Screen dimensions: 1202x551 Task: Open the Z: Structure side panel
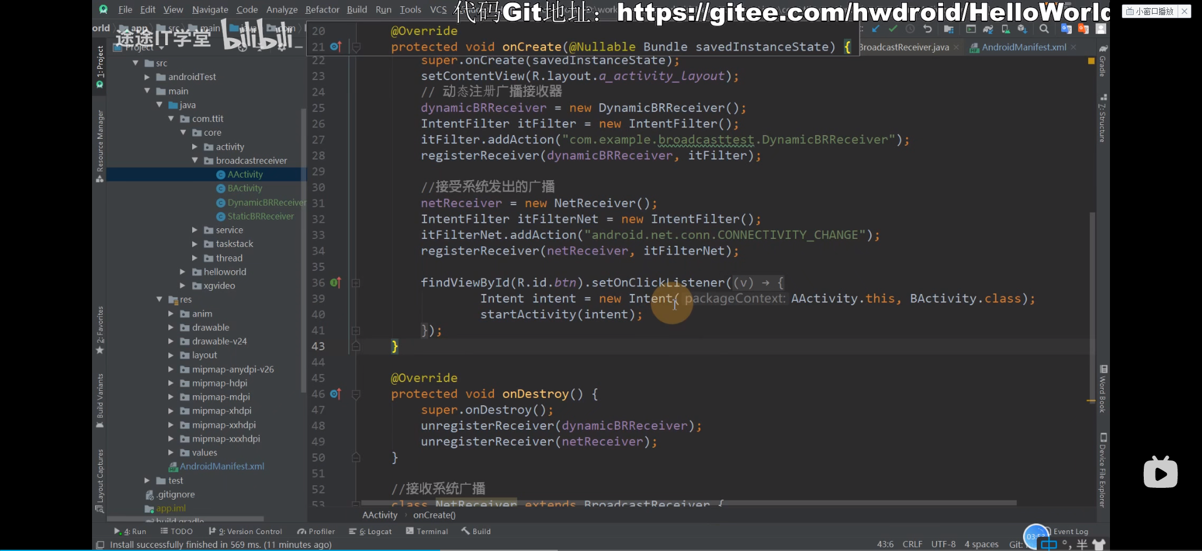click(x=1103, y=119)
